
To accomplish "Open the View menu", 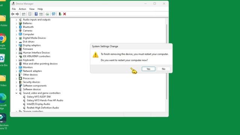I will [32, 9].
